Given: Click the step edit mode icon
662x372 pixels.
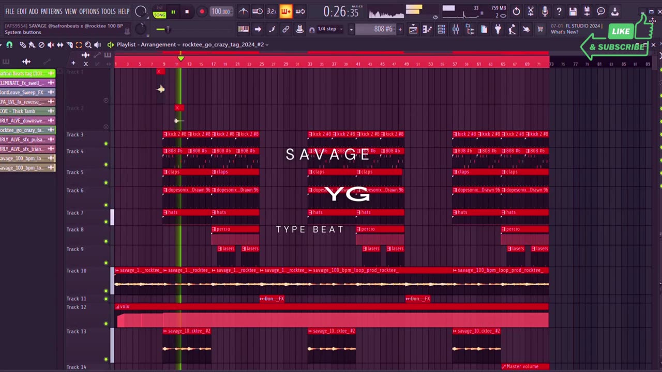Looking at the screenshot, I should [272, 29].
